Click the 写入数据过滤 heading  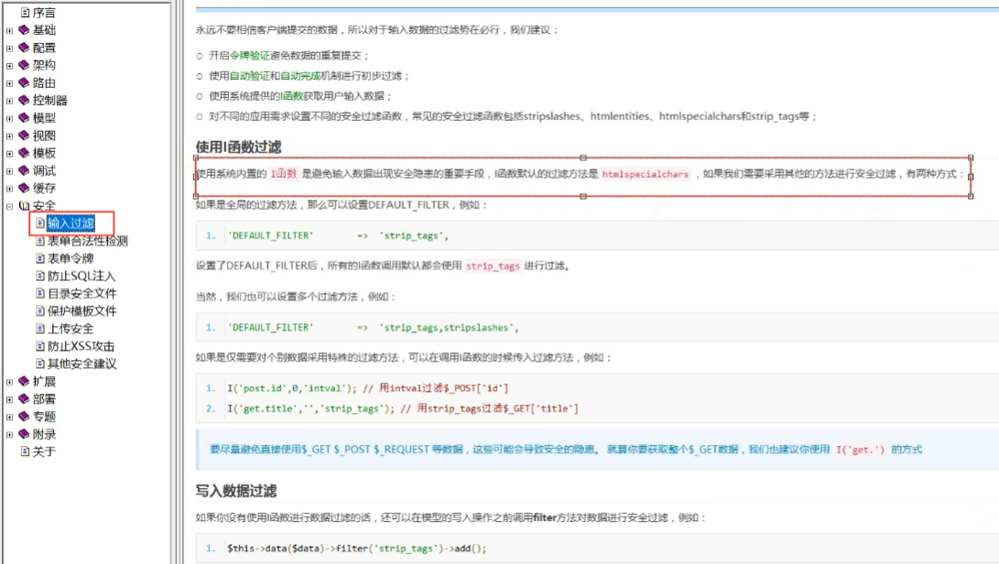pyautogui.click(x=235, y=491)
